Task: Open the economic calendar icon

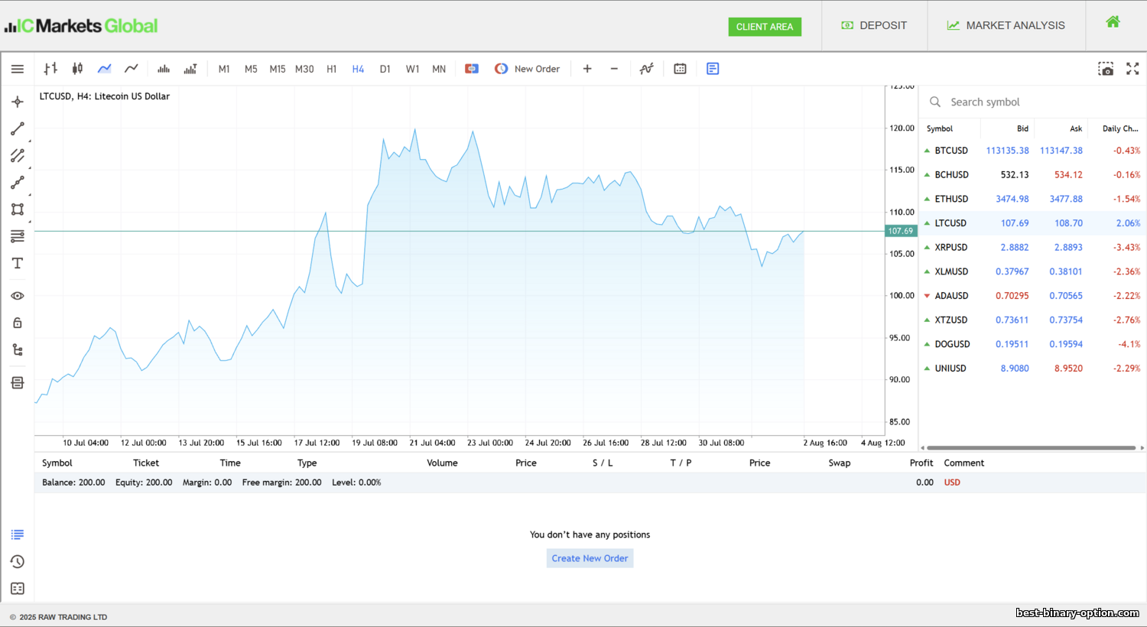Action: (x=680, y=69)
